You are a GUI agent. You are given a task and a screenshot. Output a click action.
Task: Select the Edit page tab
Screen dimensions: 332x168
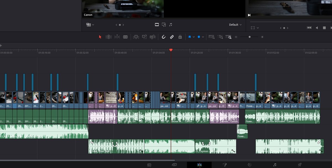[199, 165]
